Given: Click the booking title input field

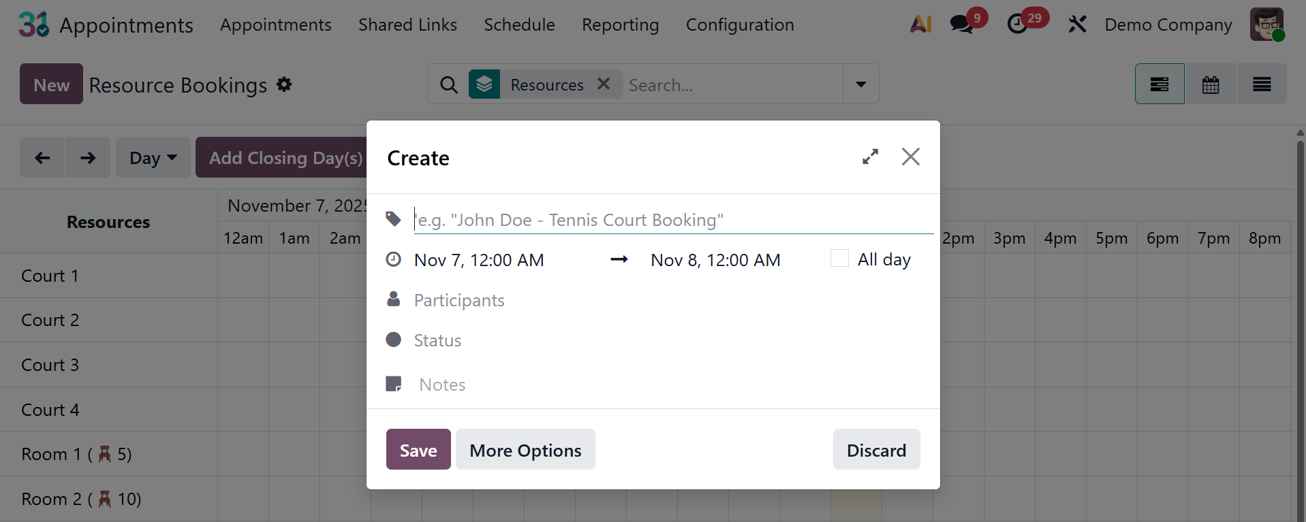Looking at the screenshot, I should (x=673, y=220).
